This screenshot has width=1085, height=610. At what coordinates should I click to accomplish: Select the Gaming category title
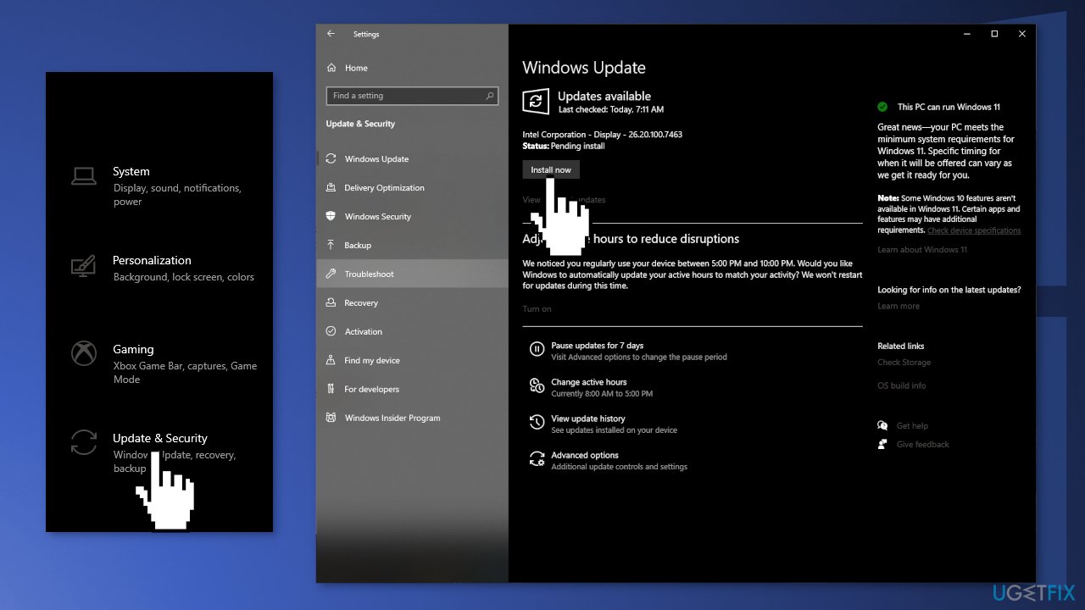point(133,349)
